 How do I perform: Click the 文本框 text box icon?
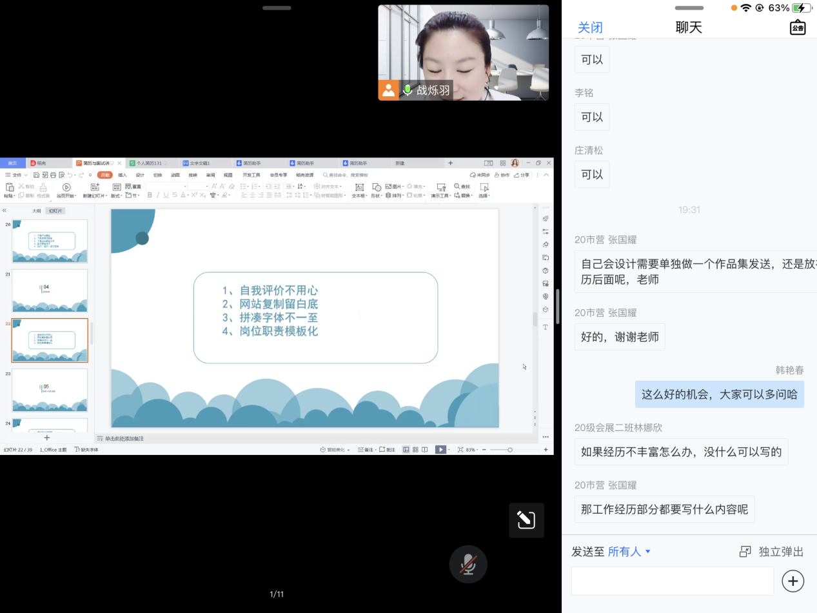point(359,187)
